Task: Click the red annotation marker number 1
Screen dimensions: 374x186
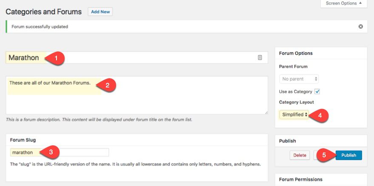Action: tap(56, 58)
